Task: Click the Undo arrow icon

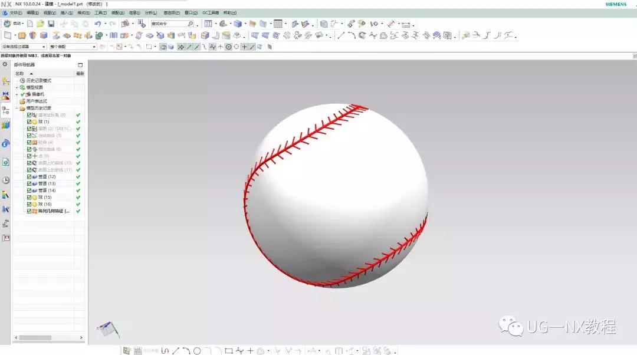Action: pos(97,24)
